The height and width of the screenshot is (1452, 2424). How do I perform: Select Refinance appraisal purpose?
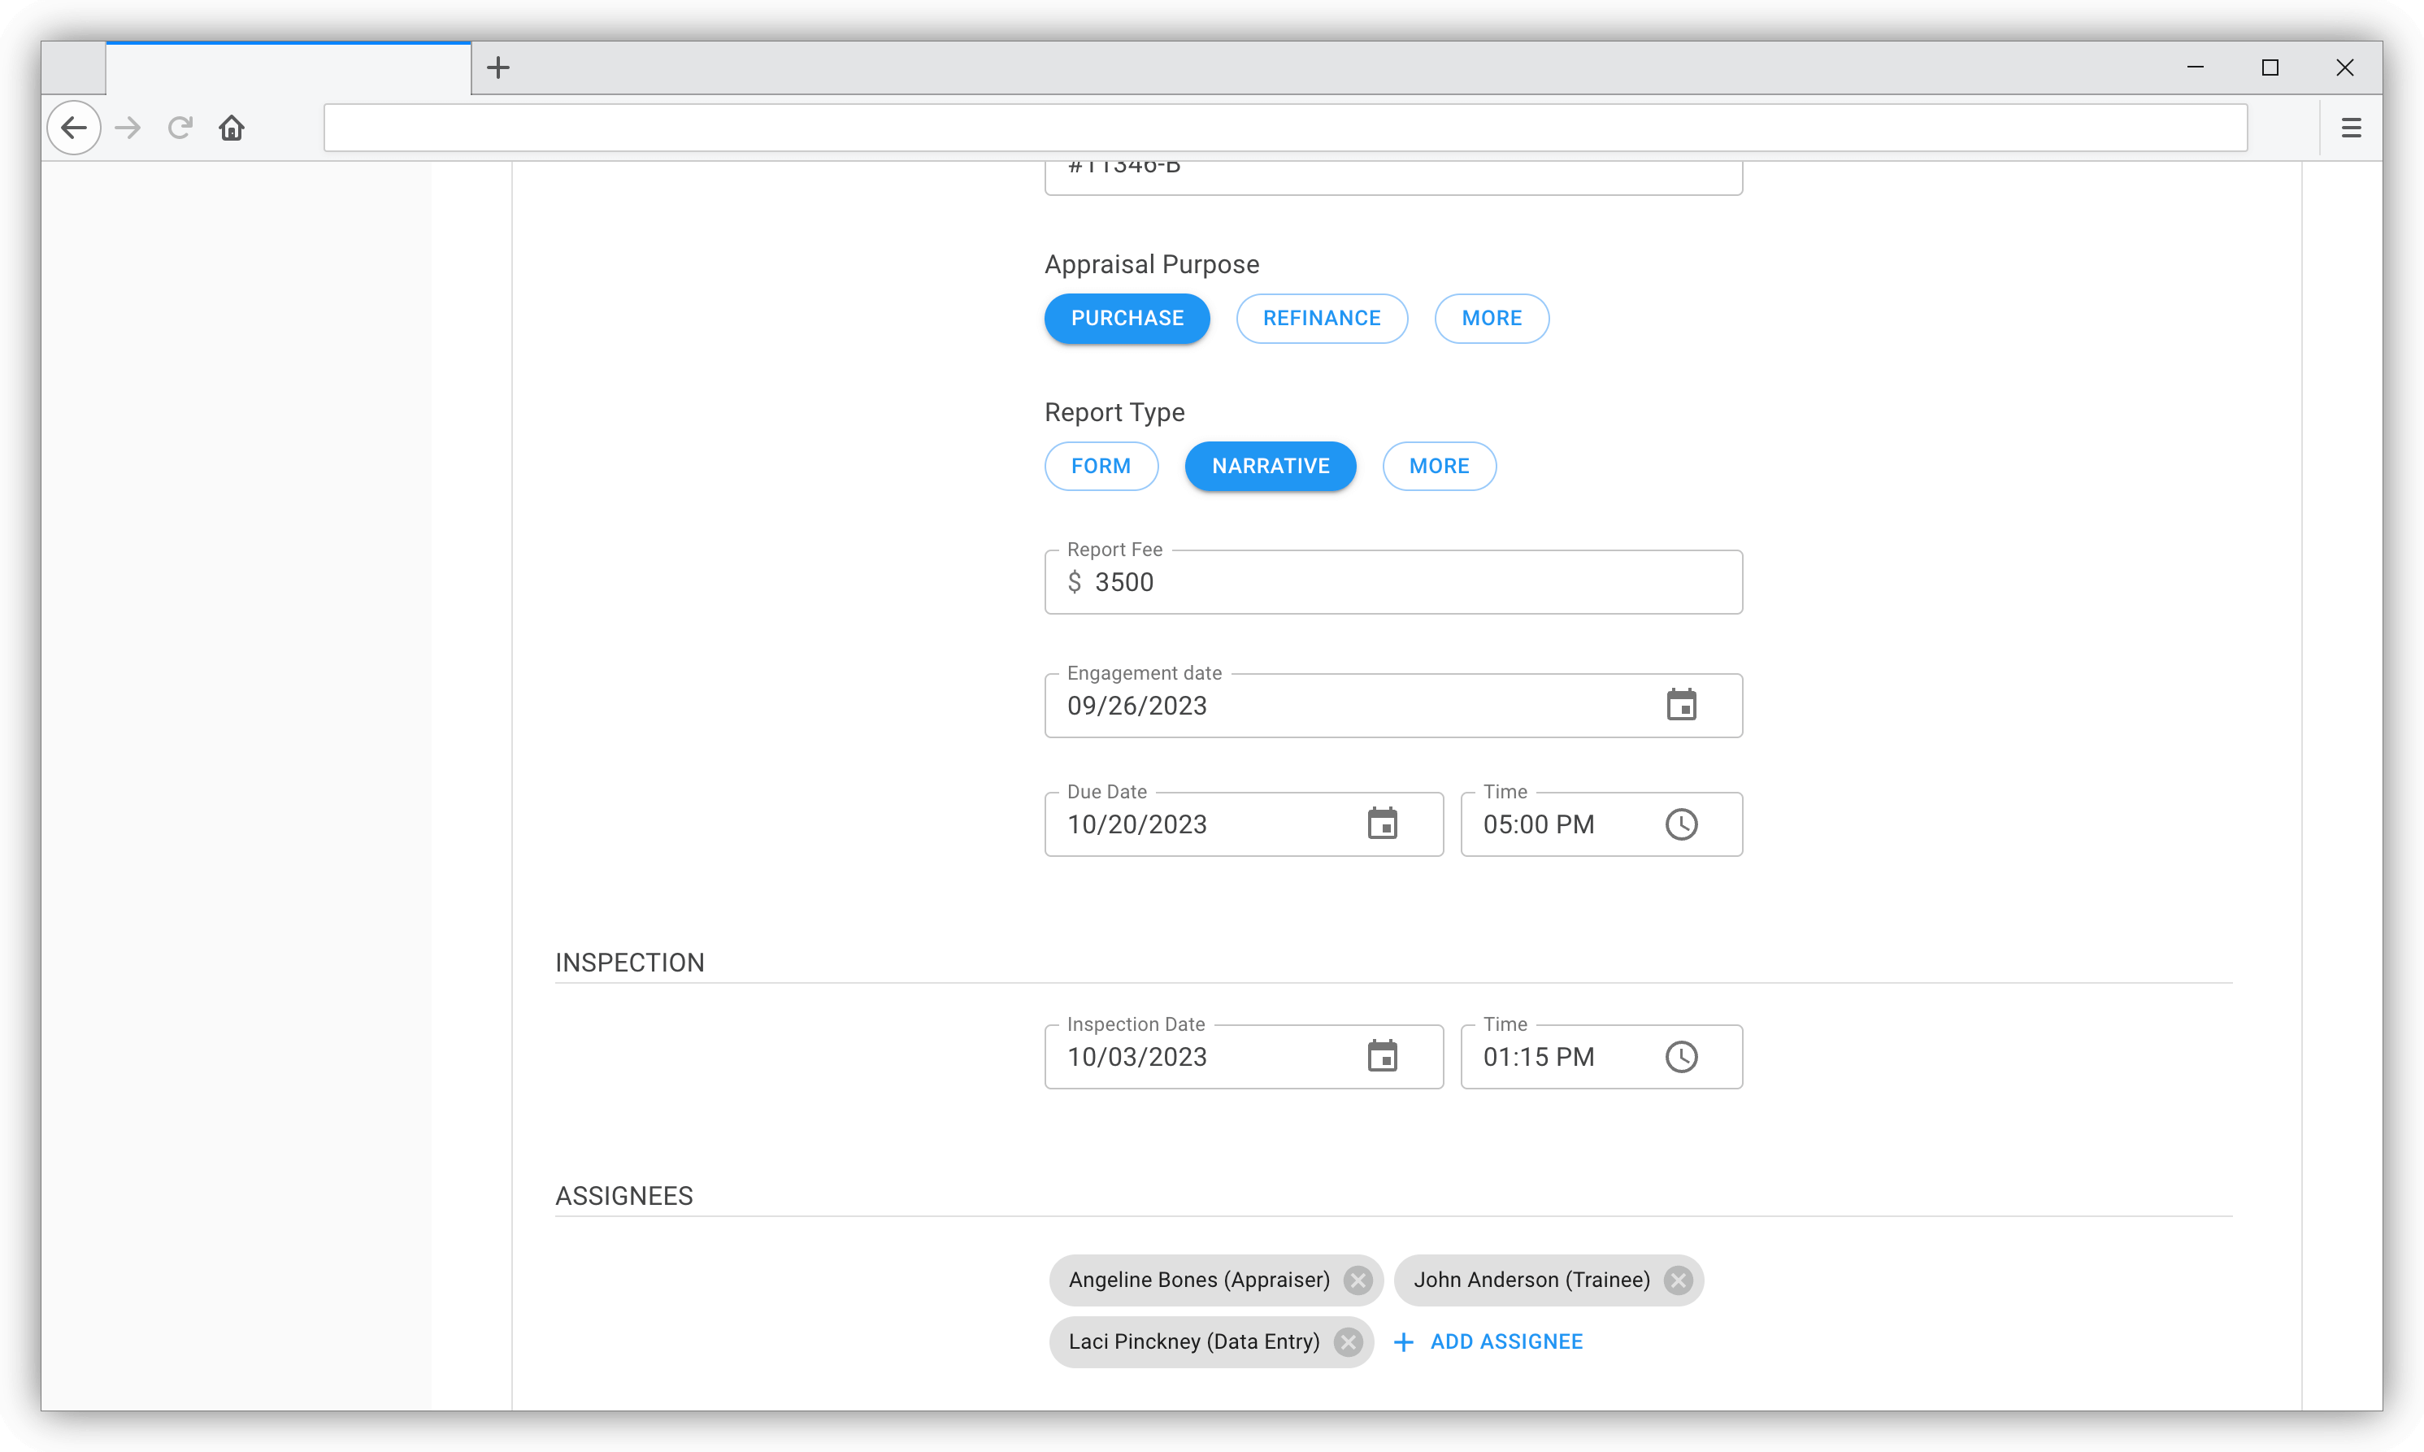pyautogui.click(x=1321, y=318)
